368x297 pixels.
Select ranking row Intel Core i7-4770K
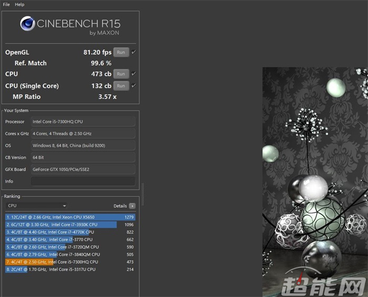(70, 232)
